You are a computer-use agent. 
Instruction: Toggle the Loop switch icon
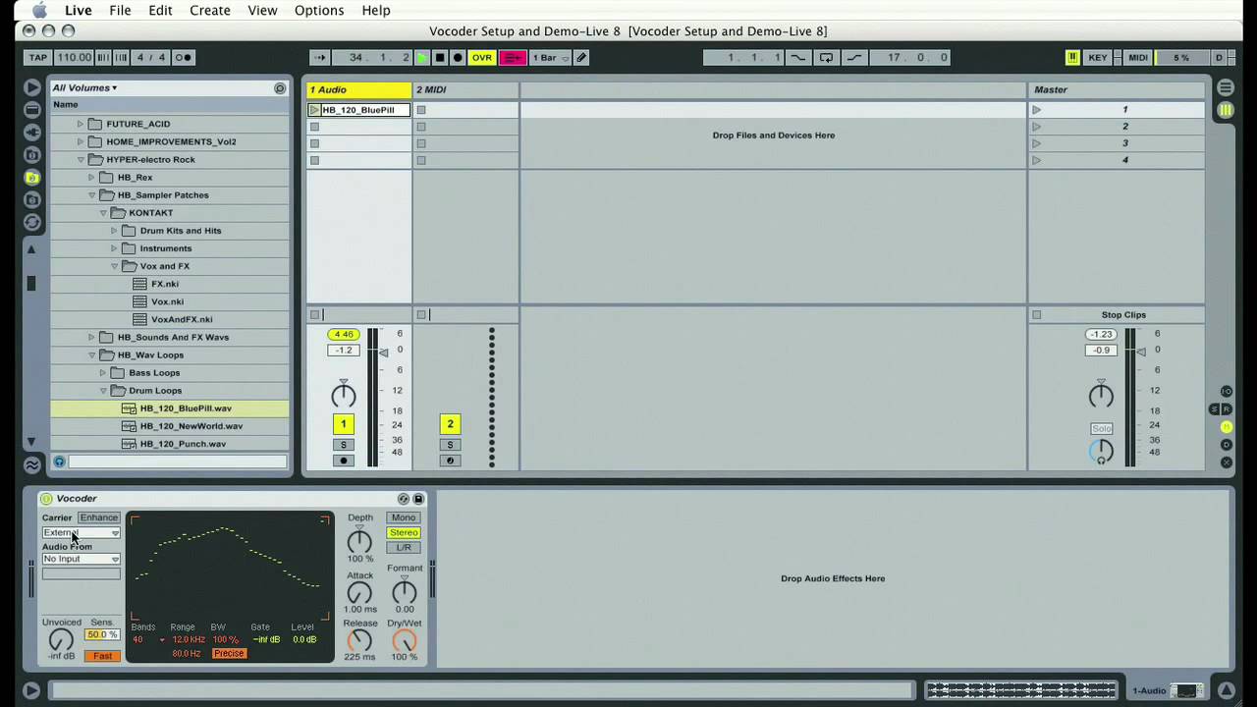(x=826, y=58)
